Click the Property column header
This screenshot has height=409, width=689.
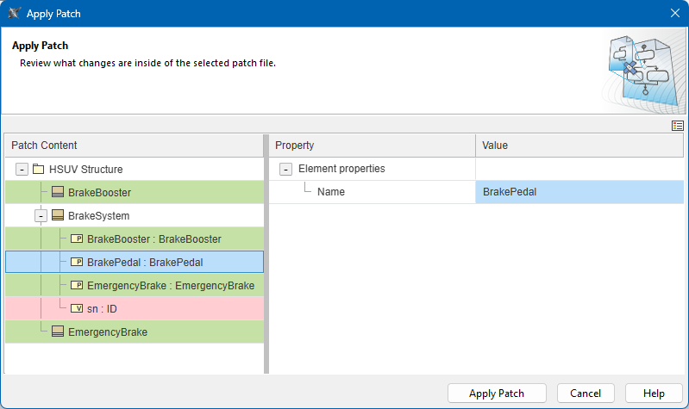pyautogui.click(x=372, y=146)
